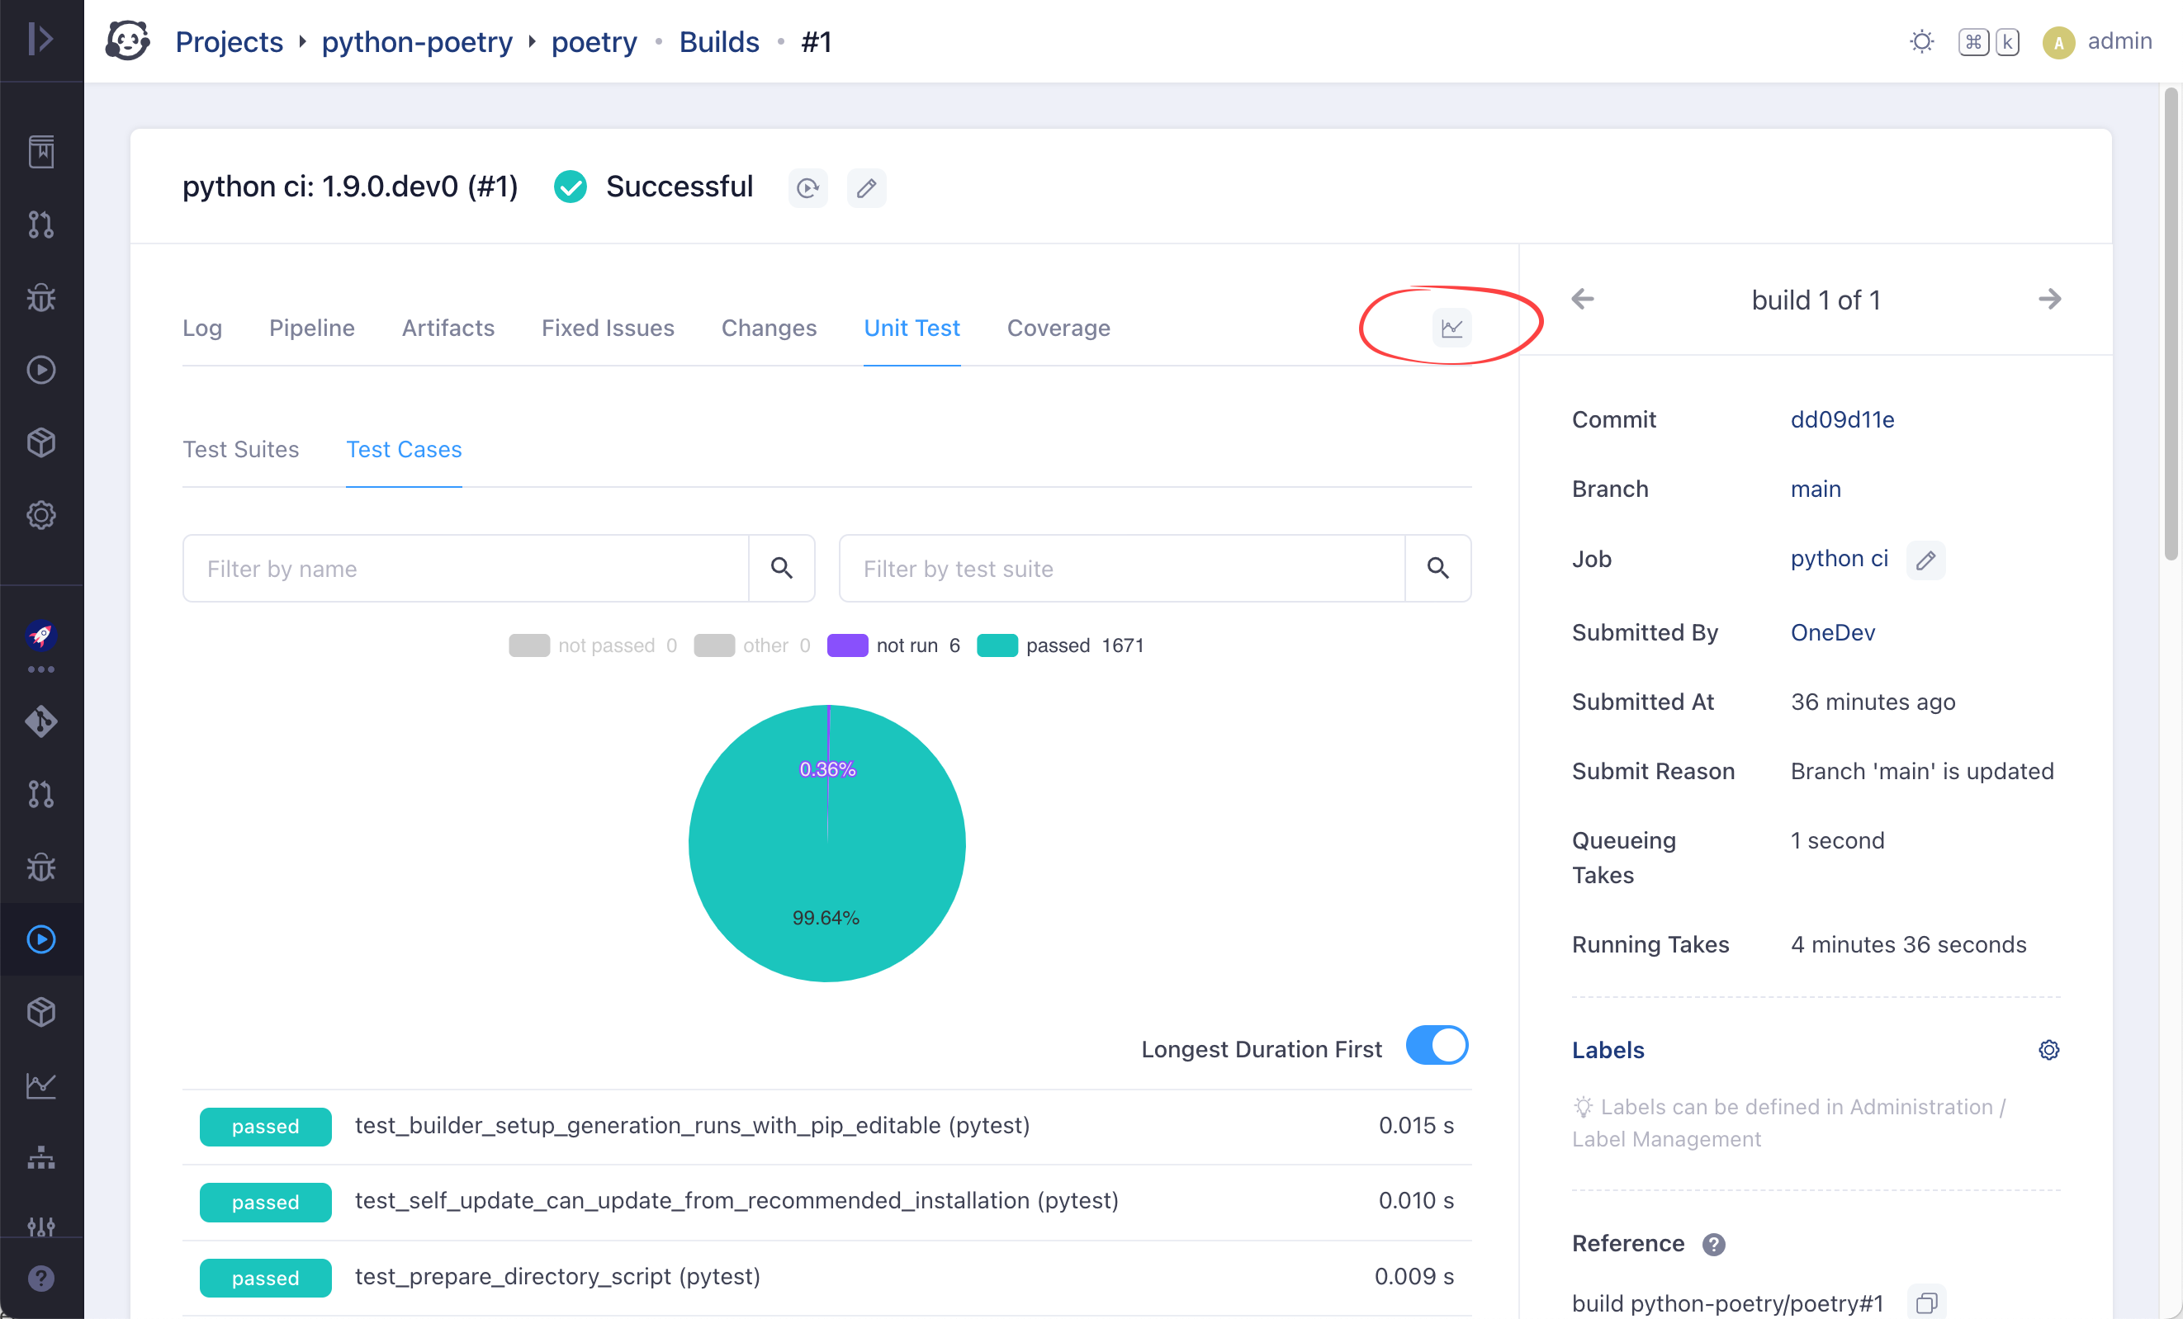Search using the test suite filter button

pos(1437,568)
